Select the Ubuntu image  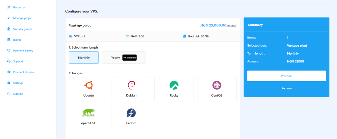click(x=88, y=89)
